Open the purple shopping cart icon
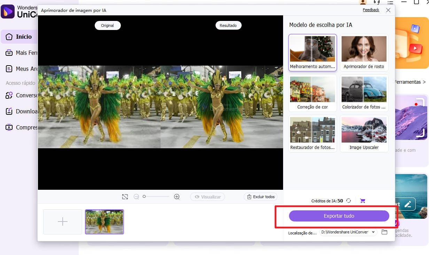 (362, 201)
